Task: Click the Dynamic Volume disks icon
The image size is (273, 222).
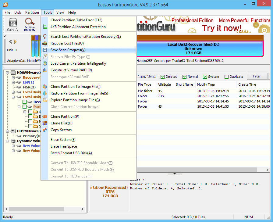Action: pos(13,141)
